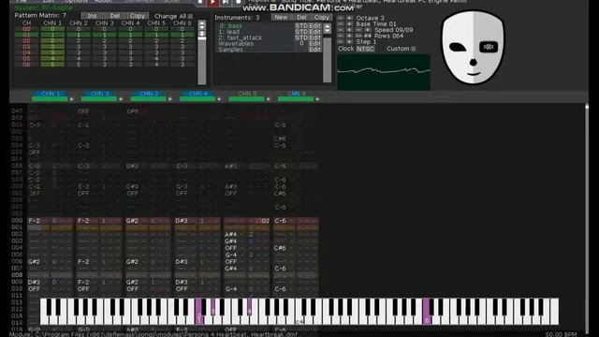Expand CHN 5 effect columns with plus
The width and height of the screenshot is (599, 337).
(269, 99)
